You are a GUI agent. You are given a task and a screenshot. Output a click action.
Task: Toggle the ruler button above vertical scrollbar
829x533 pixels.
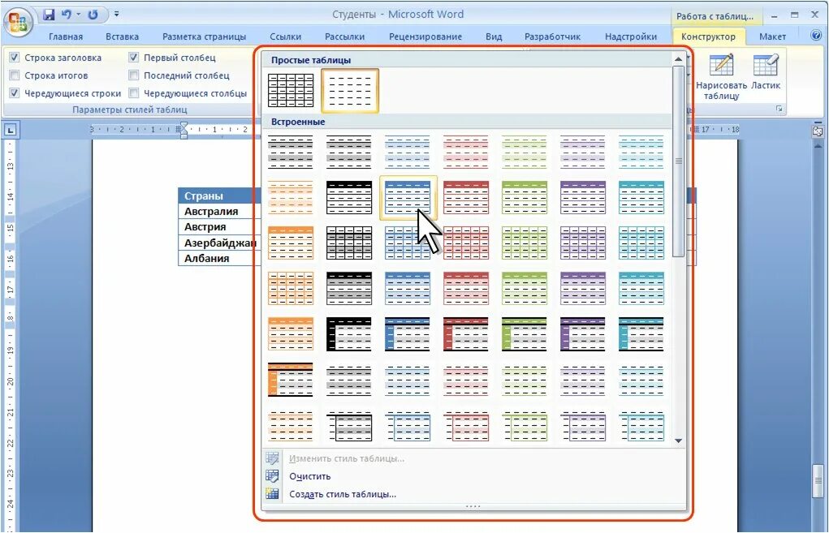818,131
